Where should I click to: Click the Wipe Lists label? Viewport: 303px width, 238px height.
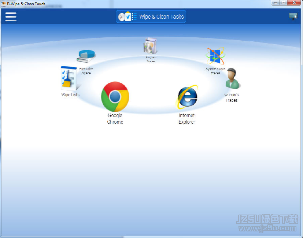click(x=70, y=95)
